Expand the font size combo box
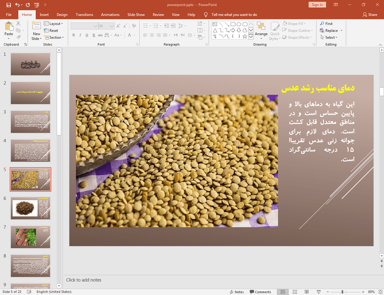Image resolution: width=384 pixels, height=295 pixels. [x=112, y=26]
